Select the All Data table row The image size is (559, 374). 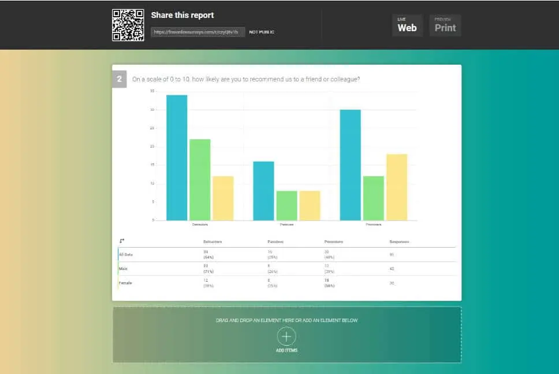click(x=126, y=254)
